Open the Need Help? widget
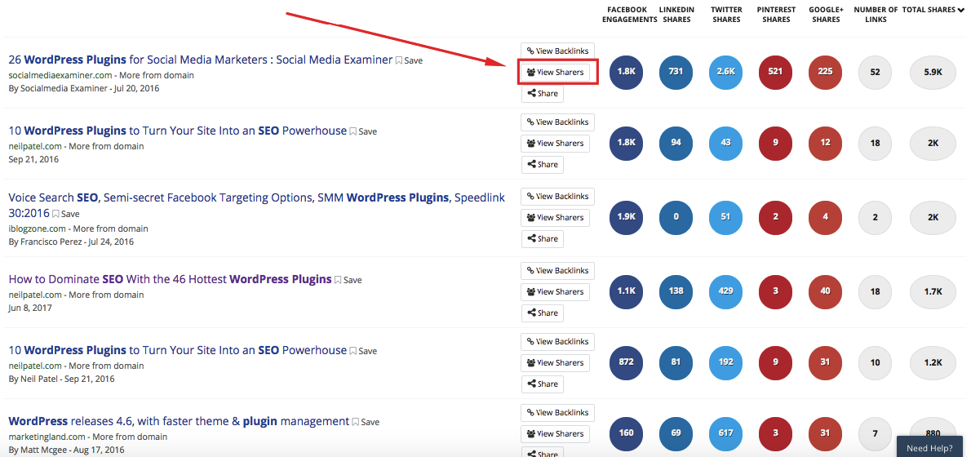The height and width of the screenshot is (457, 971). tap(929, 448)
